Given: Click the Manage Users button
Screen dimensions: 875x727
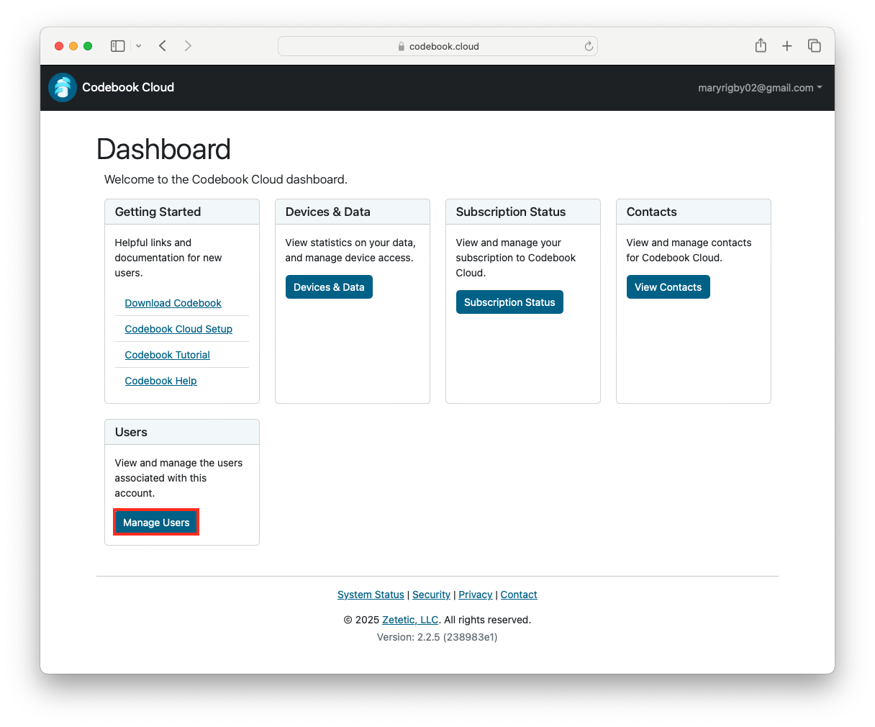Looking at the screenshot, I should point(155,522).
